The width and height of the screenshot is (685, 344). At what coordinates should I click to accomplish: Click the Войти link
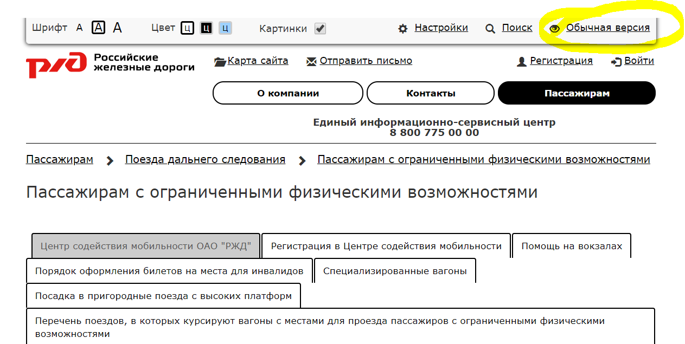click(x=639, y=61)
